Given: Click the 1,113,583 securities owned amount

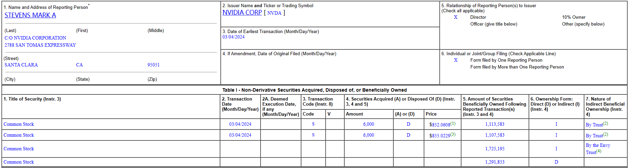Looking at the screenshot, I should point(494,124).
